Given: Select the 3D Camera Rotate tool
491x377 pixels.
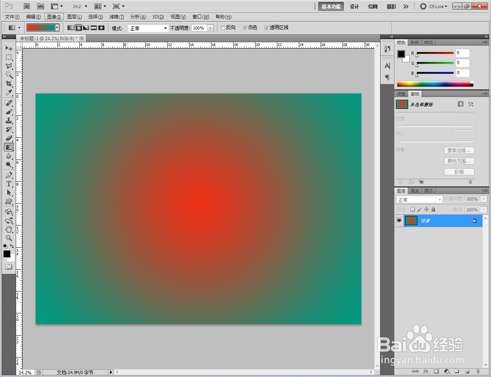Looking at the screenshot, I should click(9, 221).
